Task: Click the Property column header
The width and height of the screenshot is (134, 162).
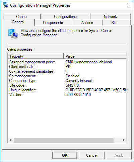Action: (36, 56)
